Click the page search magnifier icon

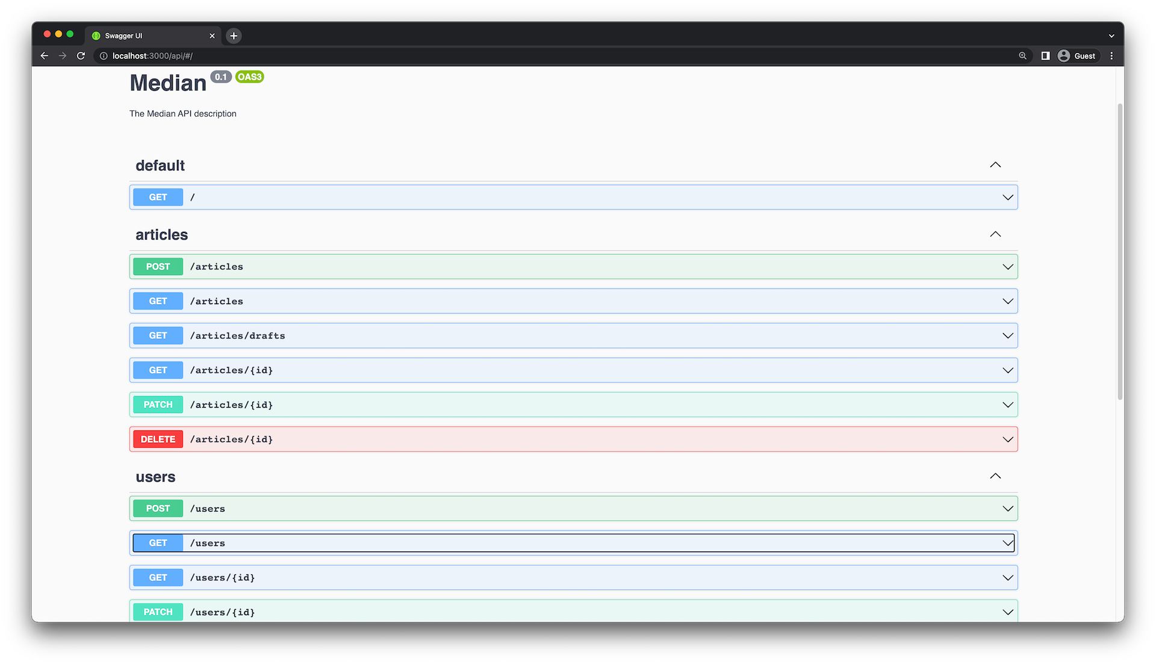pos(1022,55)
